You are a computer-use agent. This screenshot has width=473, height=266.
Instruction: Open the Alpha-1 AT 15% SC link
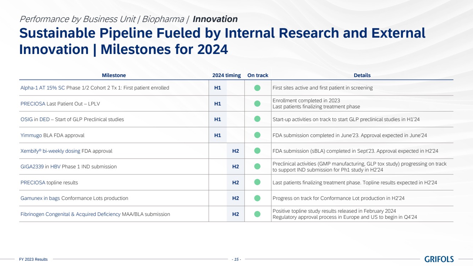43,88
